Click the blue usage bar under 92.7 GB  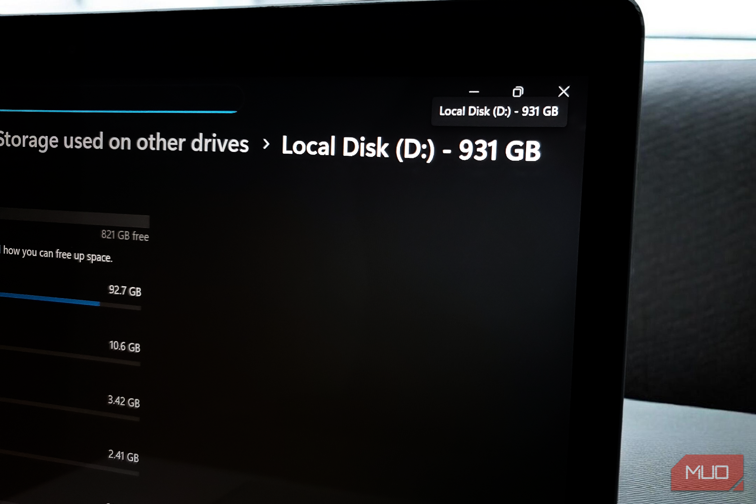point(50,299)
